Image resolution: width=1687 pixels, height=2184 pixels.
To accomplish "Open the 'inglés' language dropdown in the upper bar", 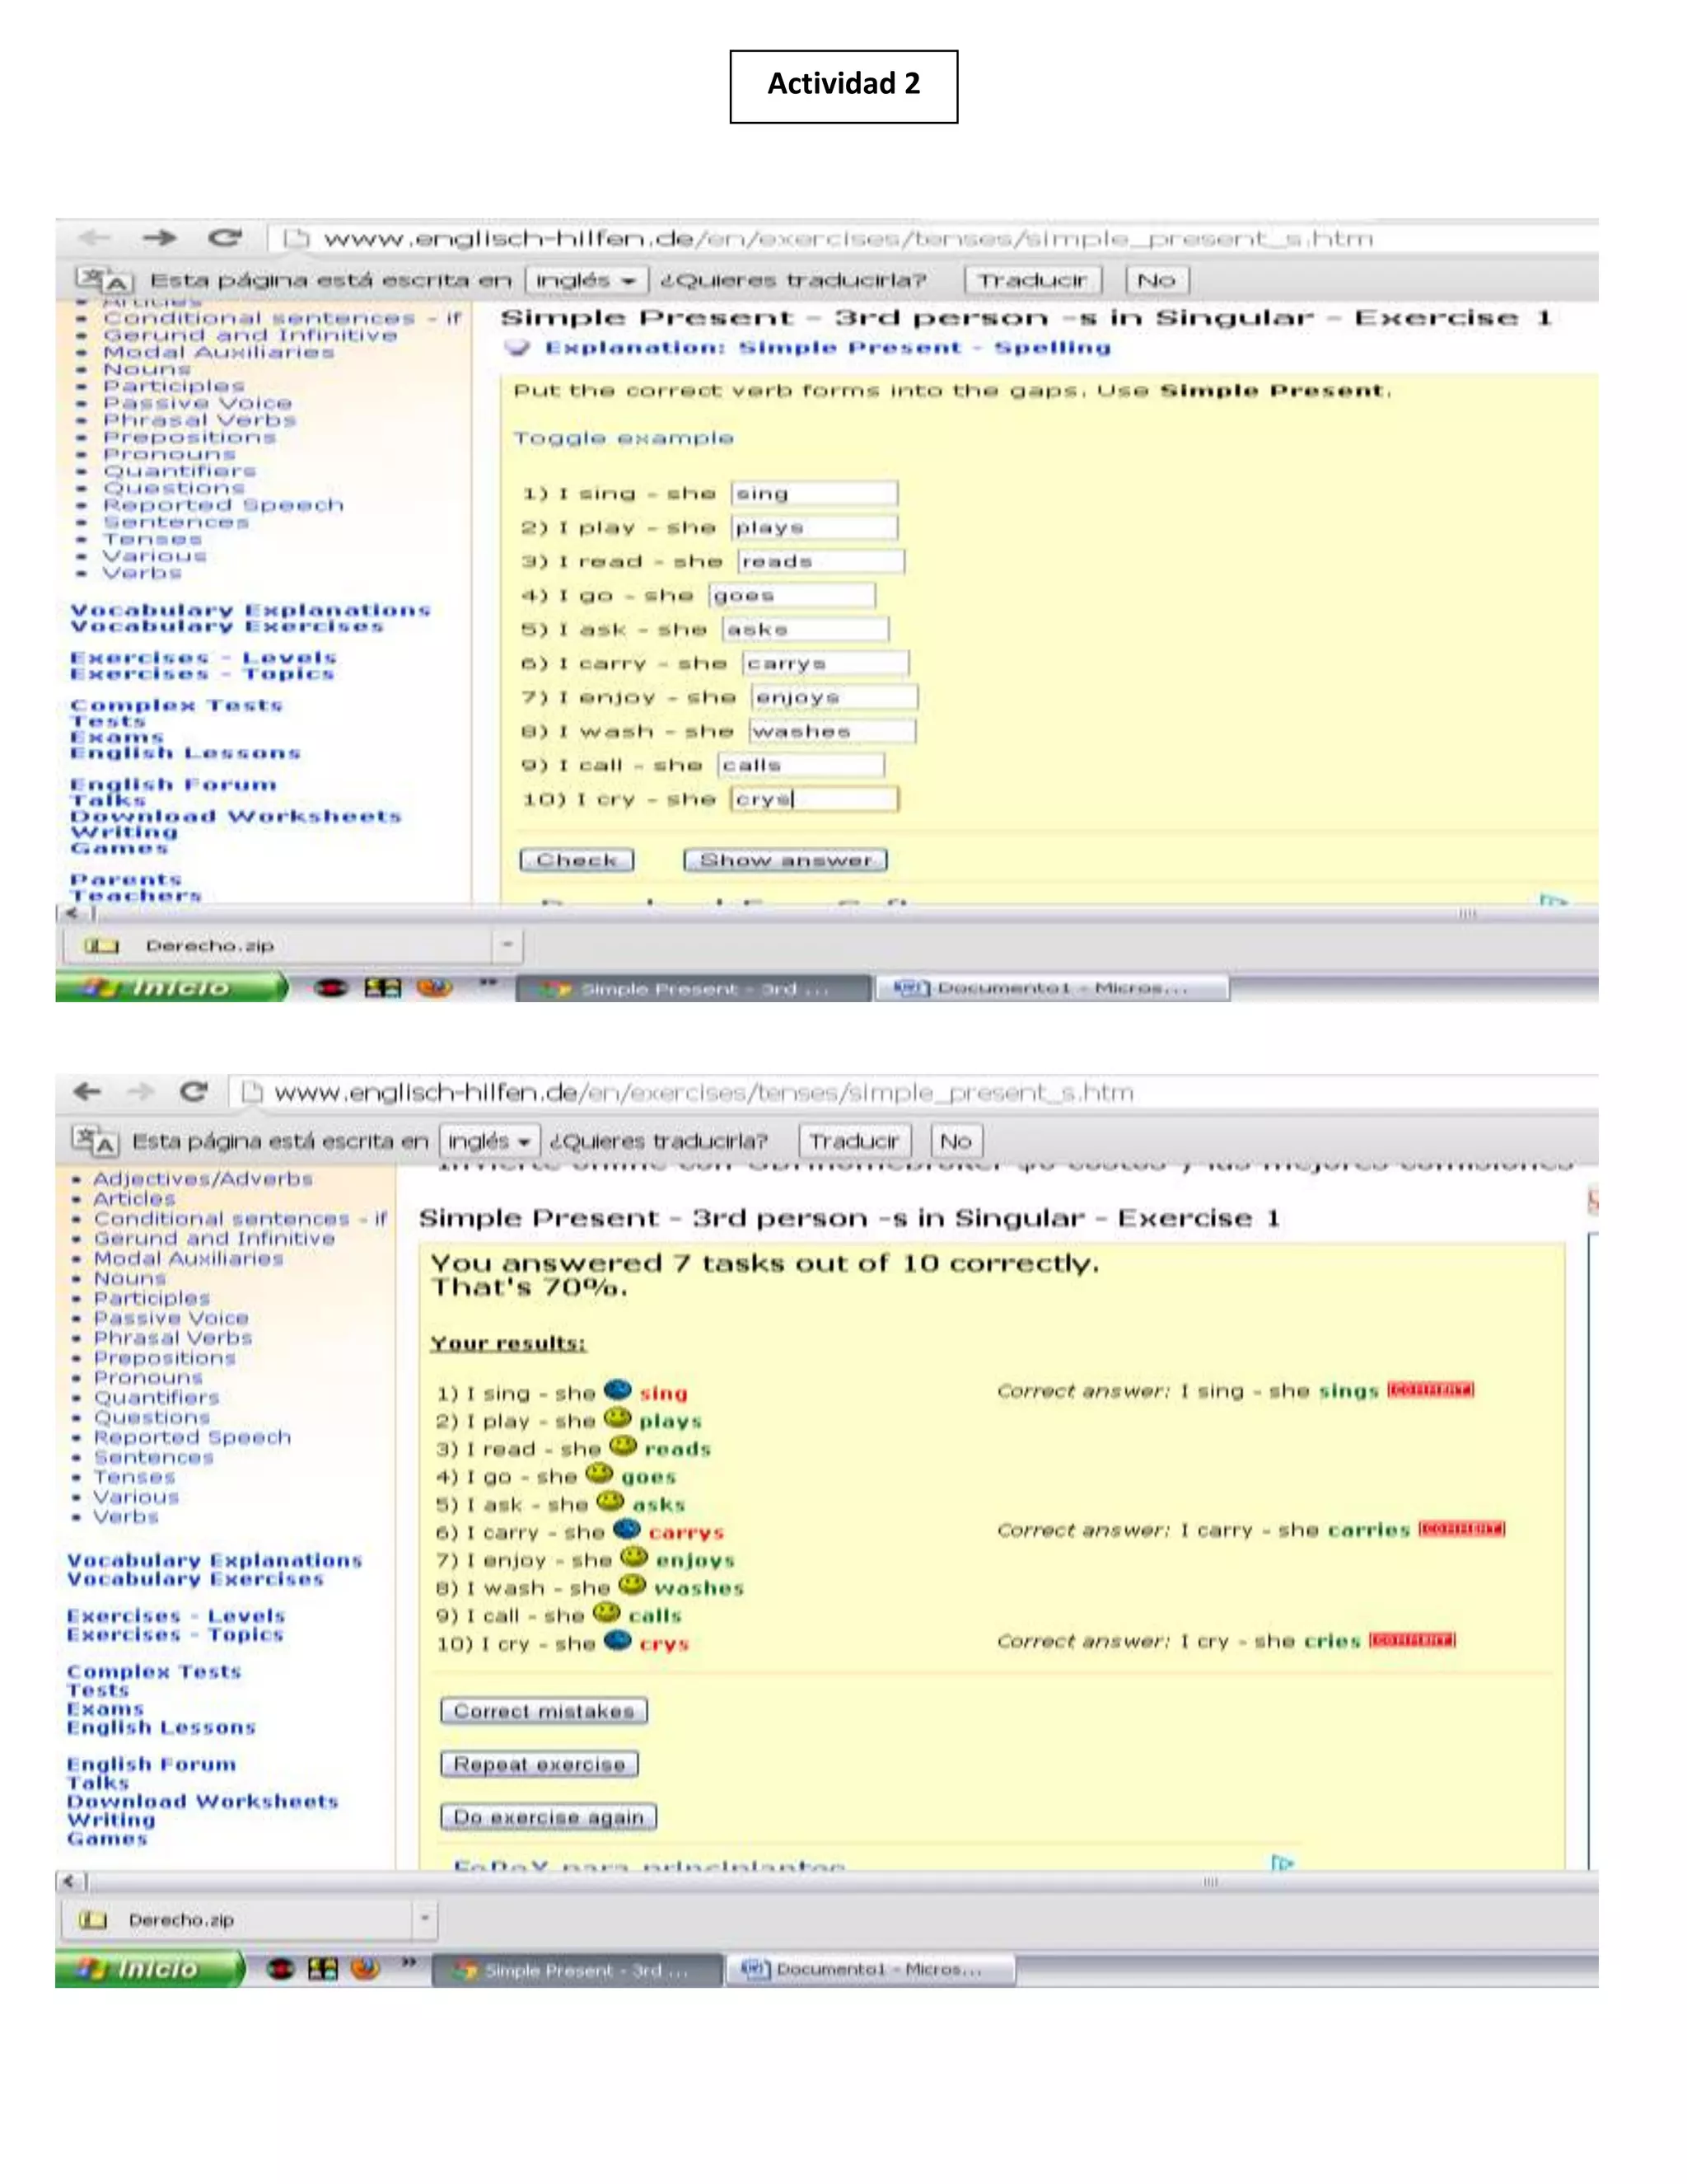I will [586, 280].
